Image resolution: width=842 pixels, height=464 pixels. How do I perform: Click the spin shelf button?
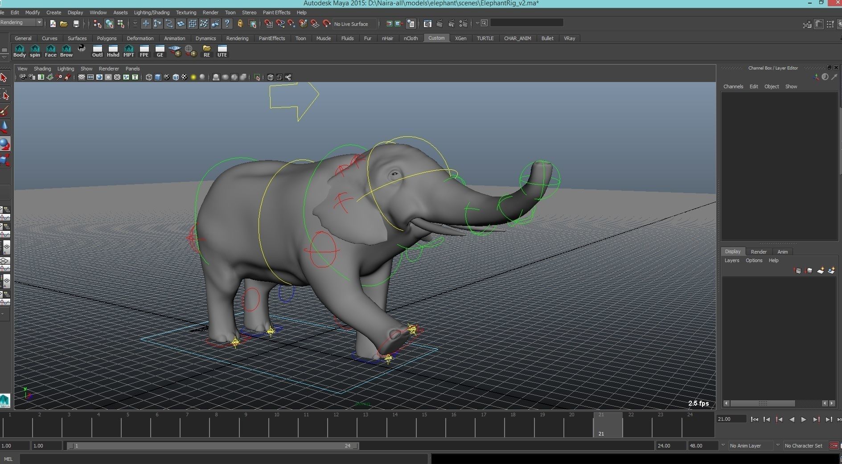point(35,51)
